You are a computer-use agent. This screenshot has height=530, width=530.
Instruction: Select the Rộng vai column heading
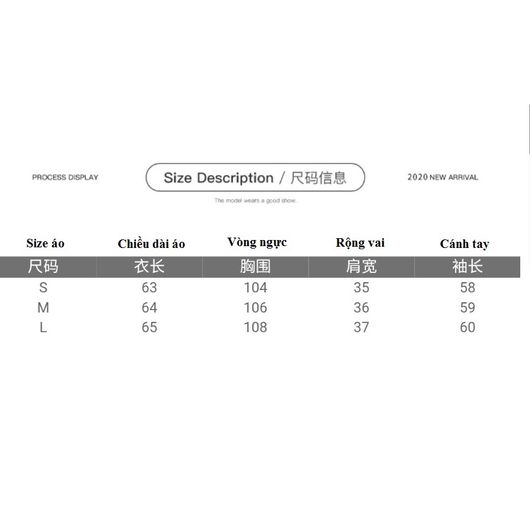point(360,243)
